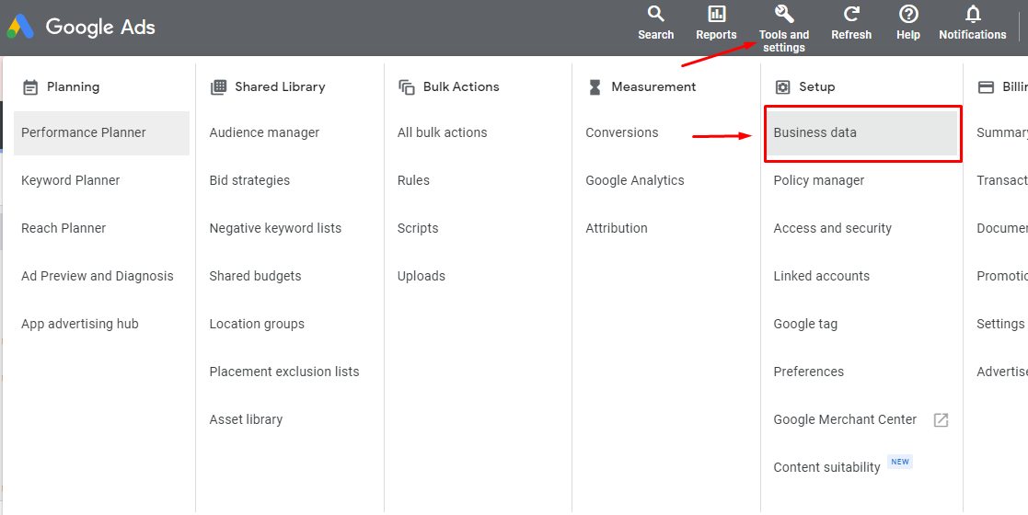Image resolution: width=1028 pixels, height=515 pixels.
Task: Open Scripts
Action: pyautogui.click(x=418, y=228)
